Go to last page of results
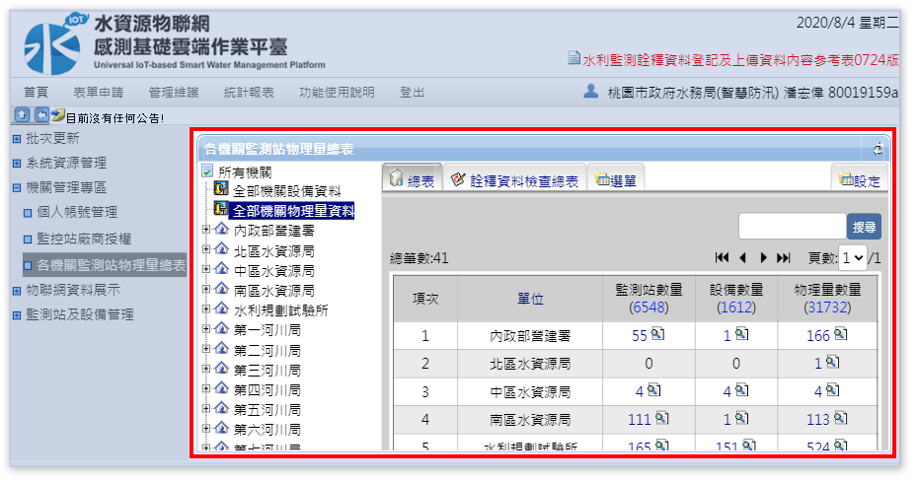This screenshot has width=917, height=481. [783, 257]
